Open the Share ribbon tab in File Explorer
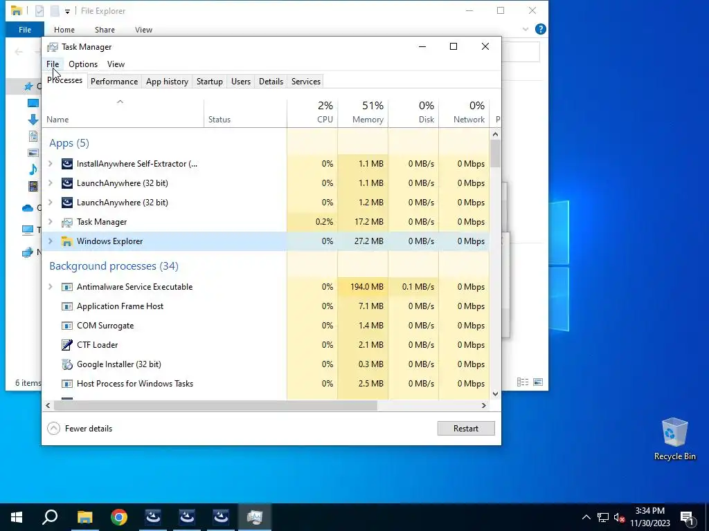Viewport: 709px width, 531px height. [105, 30]
